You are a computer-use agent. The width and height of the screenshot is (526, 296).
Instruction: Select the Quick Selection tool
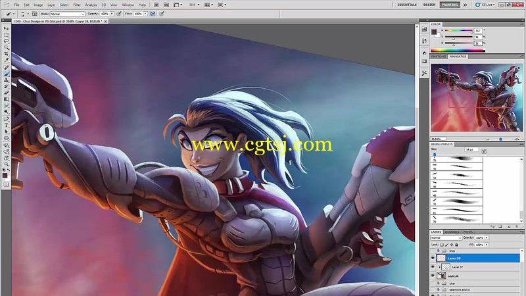point(6,47)
